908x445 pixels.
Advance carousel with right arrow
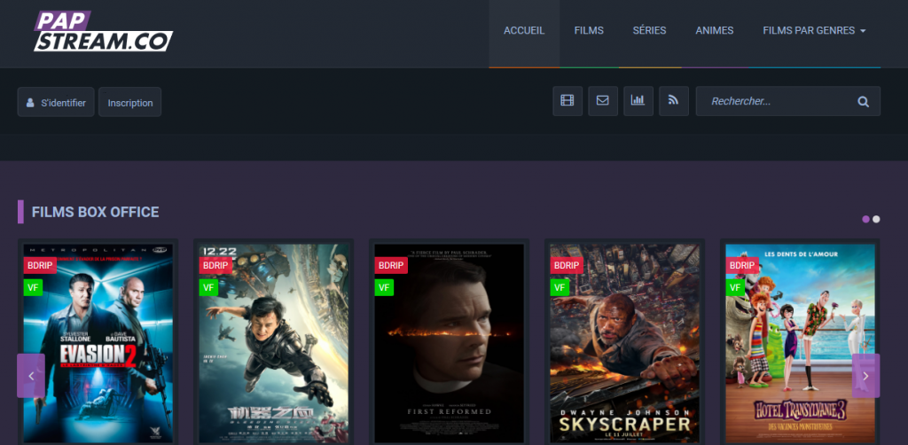pyautogui.click(x=865, y=376)
